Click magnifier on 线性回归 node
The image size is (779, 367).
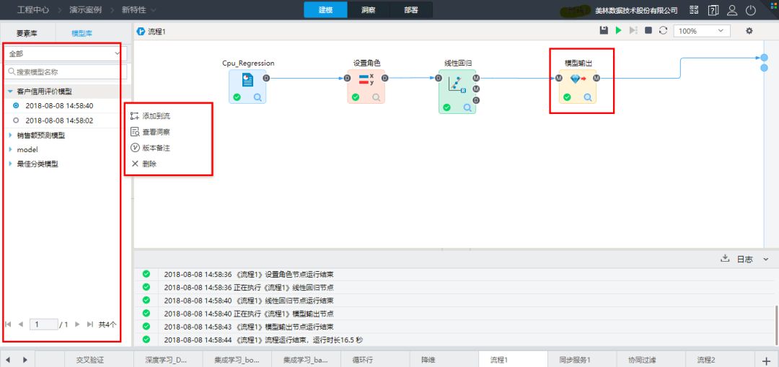(x=467, y=107)
